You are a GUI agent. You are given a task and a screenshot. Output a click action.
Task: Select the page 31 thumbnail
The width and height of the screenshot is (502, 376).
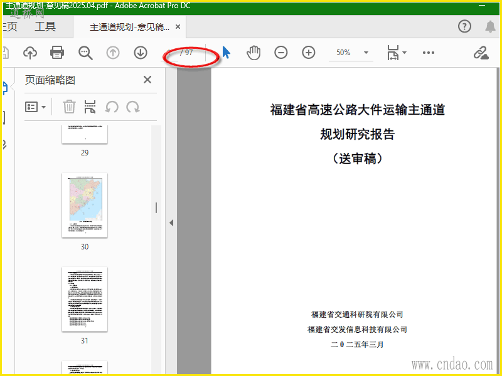point(85,300)
